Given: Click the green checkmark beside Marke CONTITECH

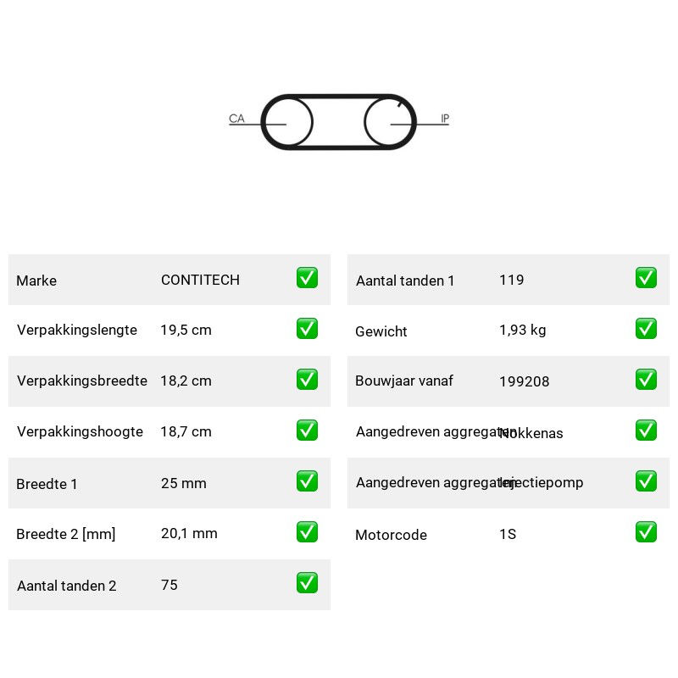Looking at the screenshot, I should (307, 278).
